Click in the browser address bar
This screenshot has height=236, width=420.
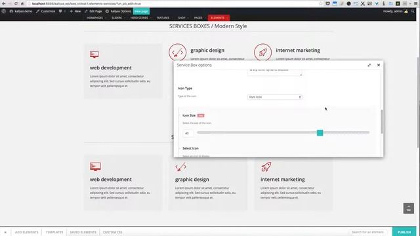(174, 4)
